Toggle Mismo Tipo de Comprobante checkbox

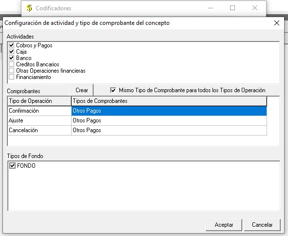pos(113,90)
